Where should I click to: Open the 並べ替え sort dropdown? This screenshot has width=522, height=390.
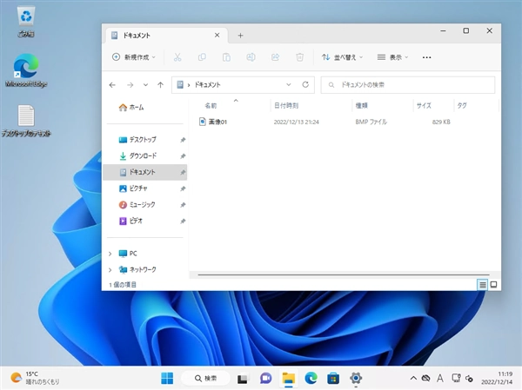tap(342, 57)
